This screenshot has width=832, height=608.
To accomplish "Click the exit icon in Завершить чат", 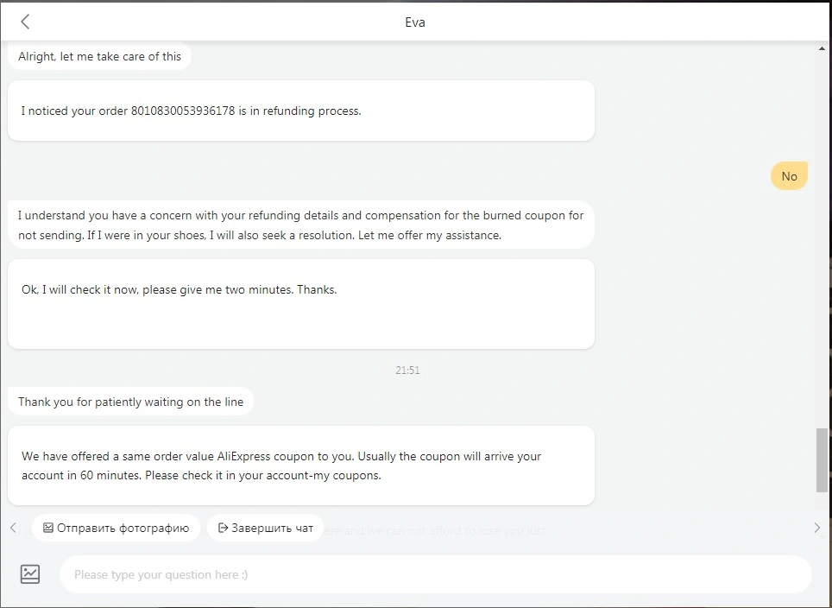I will click(224, 528).
